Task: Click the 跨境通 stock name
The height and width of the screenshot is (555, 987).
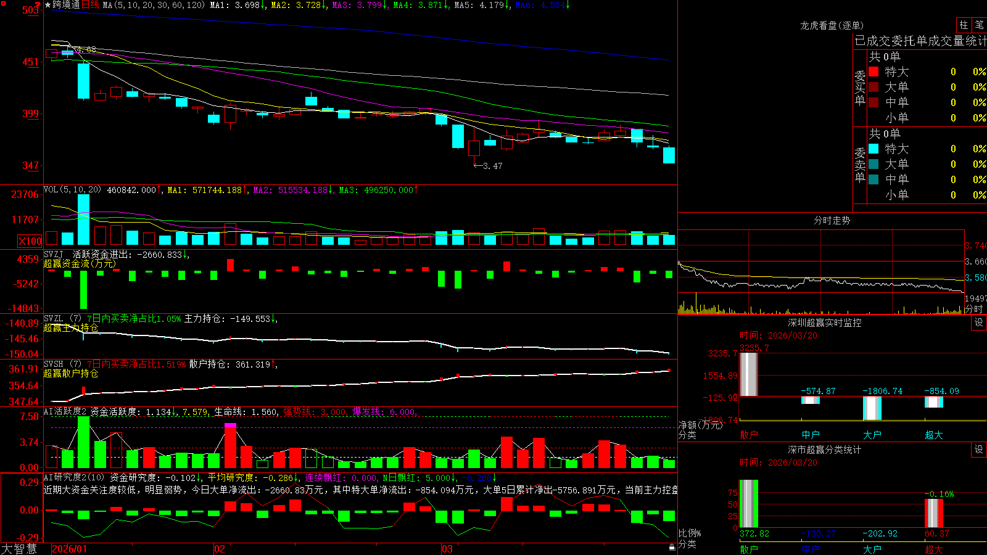Action: coord(66,5)
